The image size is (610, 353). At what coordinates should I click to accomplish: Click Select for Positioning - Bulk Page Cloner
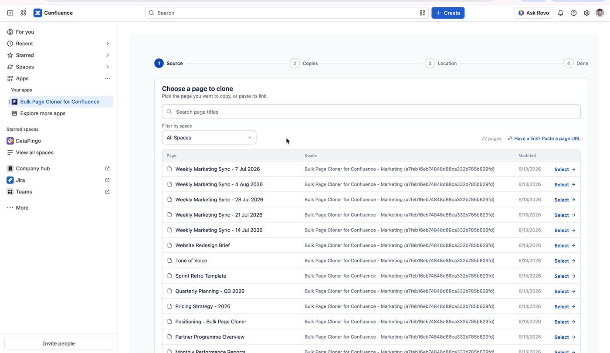tap(565, 322)
